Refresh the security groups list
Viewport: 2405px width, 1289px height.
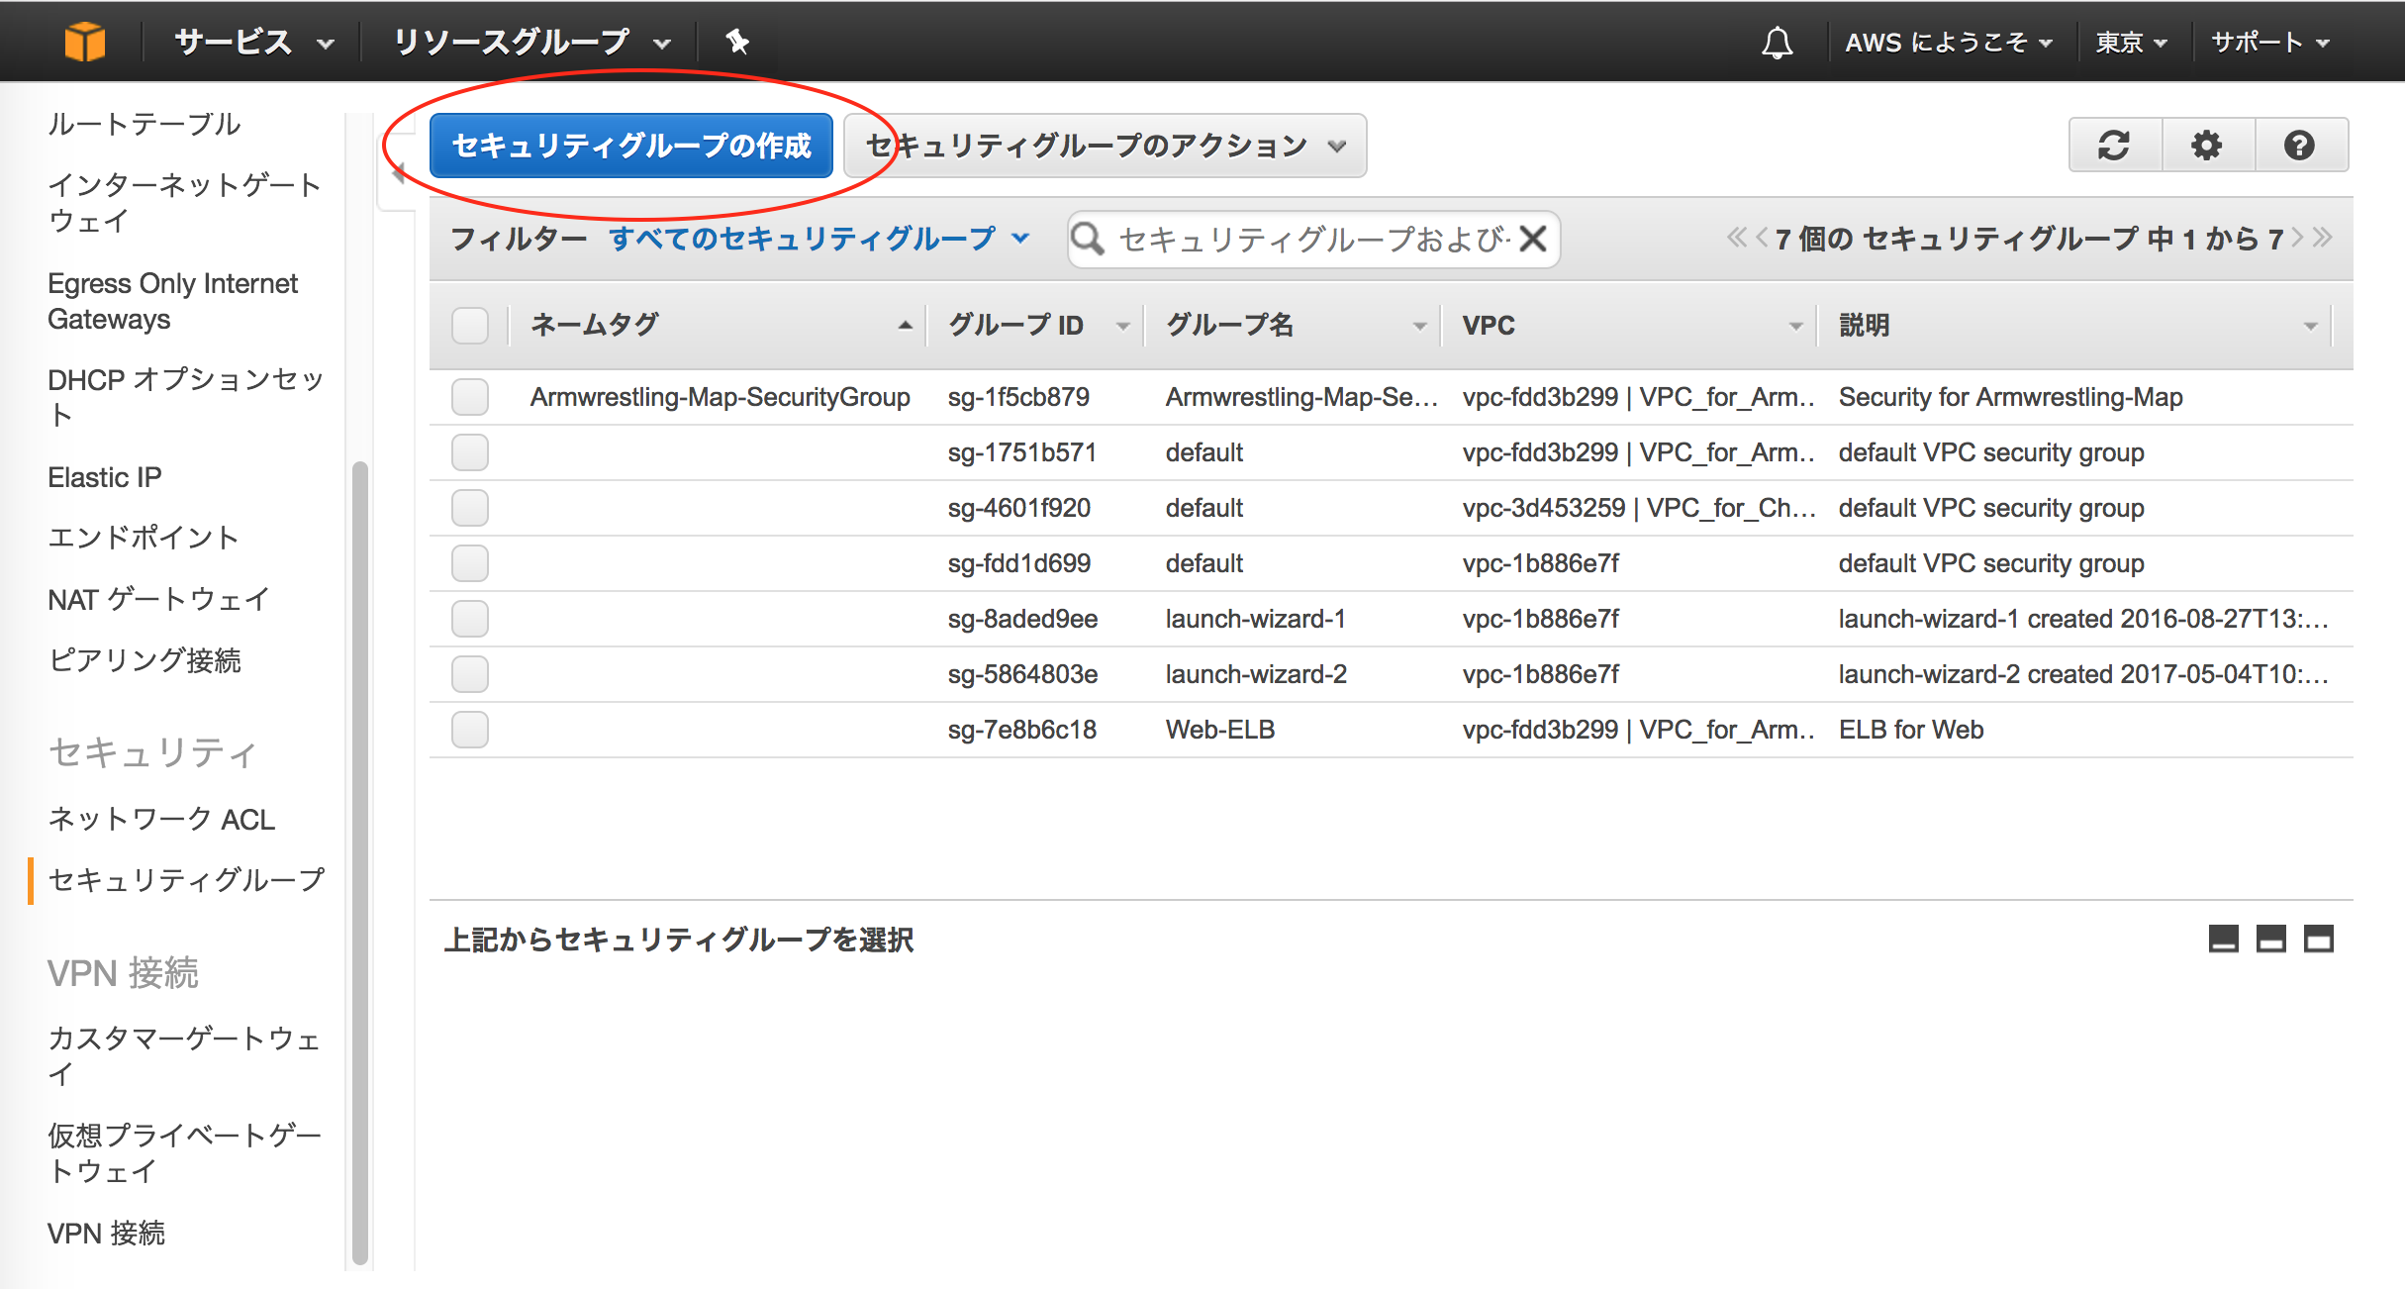coord(2114,146)
